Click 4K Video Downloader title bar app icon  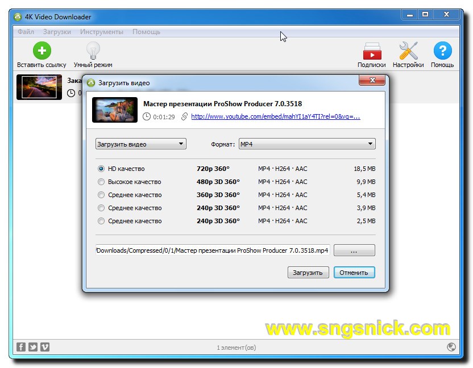pyautogui.click(x=18, y=17)
